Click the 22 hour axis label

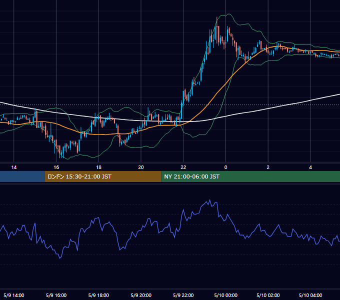pos(183,167)
